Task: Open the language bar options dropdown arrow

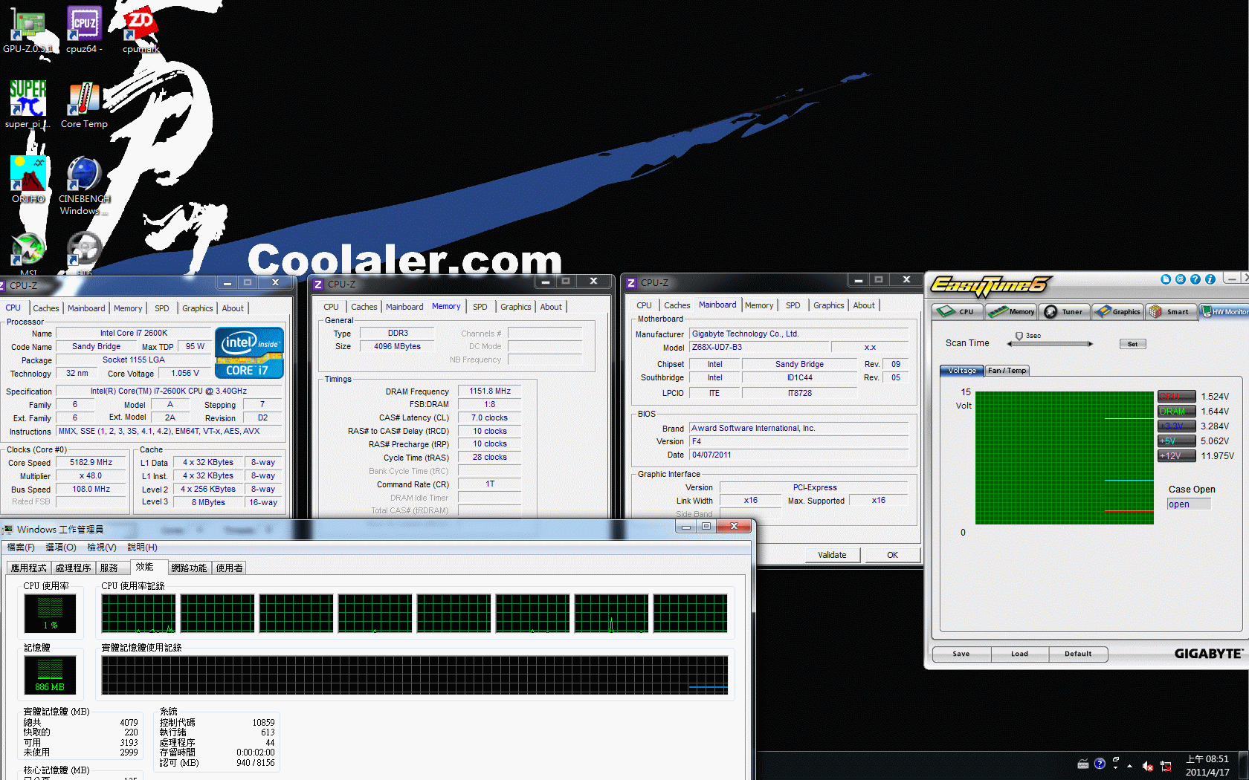Action: tap(1116, 768)
